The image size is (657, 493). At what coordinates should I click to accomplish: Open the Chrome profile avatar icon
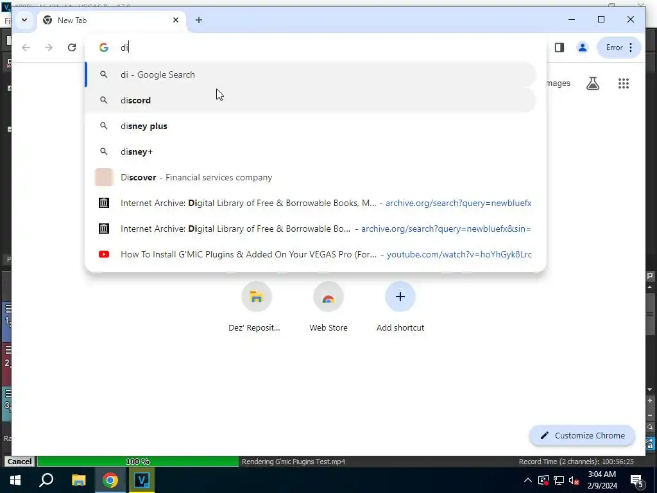pos(582,48)
